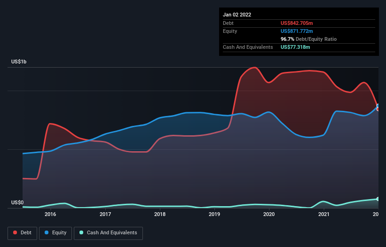The width and height of the screenshot is (386, 247).
Task: Click the red Debt endpoint marker
Action: (x=378, y=109)
